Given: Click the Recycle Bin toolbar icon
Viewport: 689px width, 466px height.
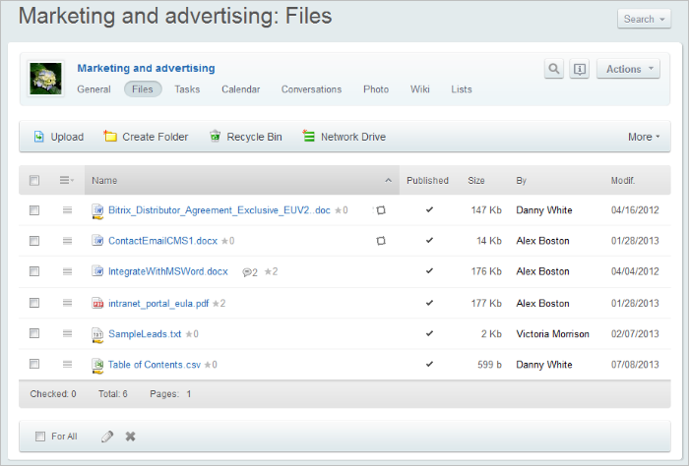Looking at the screenshot, I should [215, 137].
